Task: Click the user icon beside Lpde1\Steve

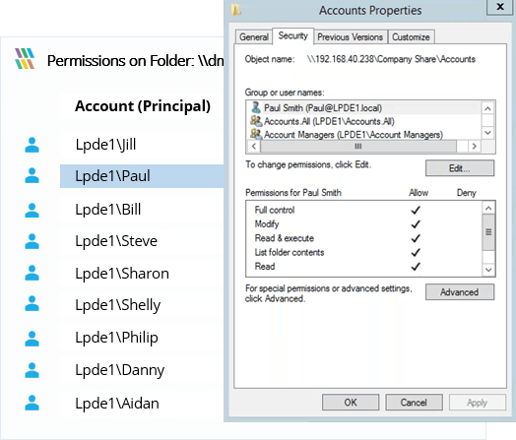Action: click(32, 241)
